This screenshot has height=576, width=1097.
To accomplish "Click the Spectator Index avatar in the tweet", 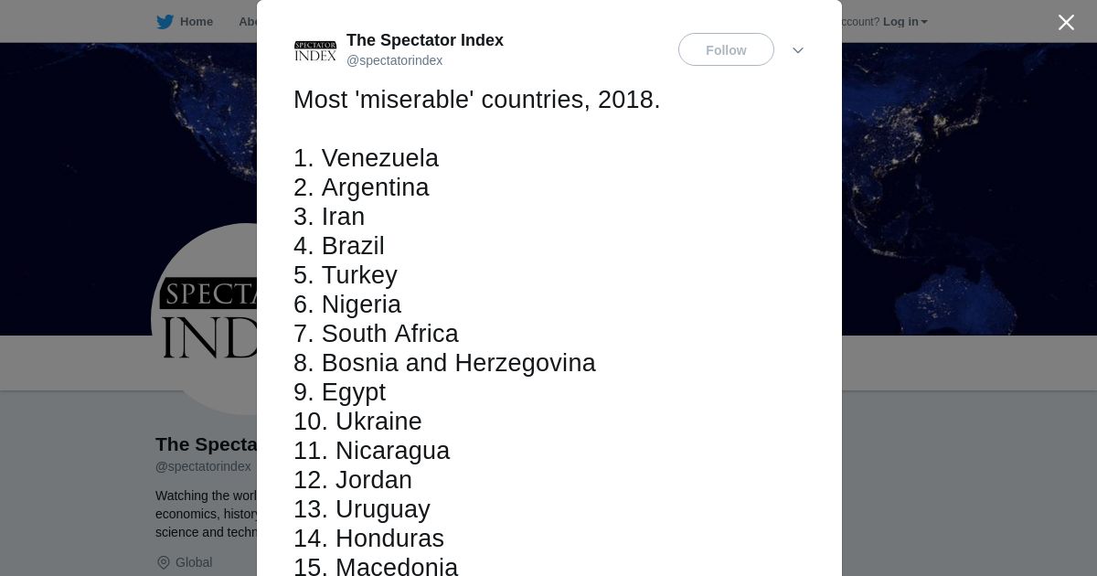I will [314, 51].
